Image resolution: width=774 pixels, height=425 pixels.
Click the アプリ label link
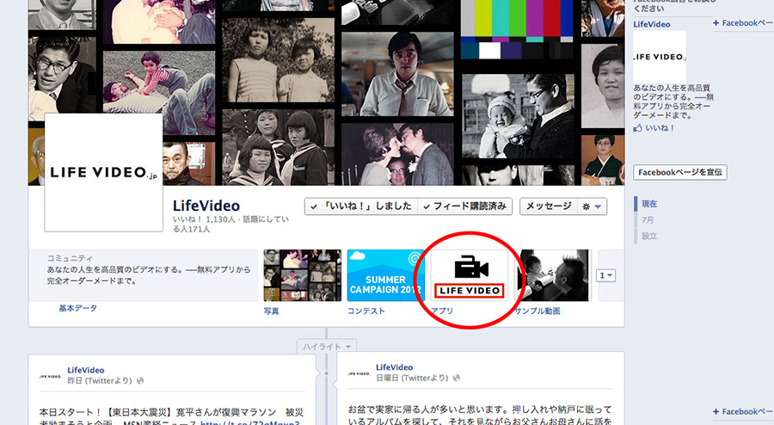[x=442, y=311]
